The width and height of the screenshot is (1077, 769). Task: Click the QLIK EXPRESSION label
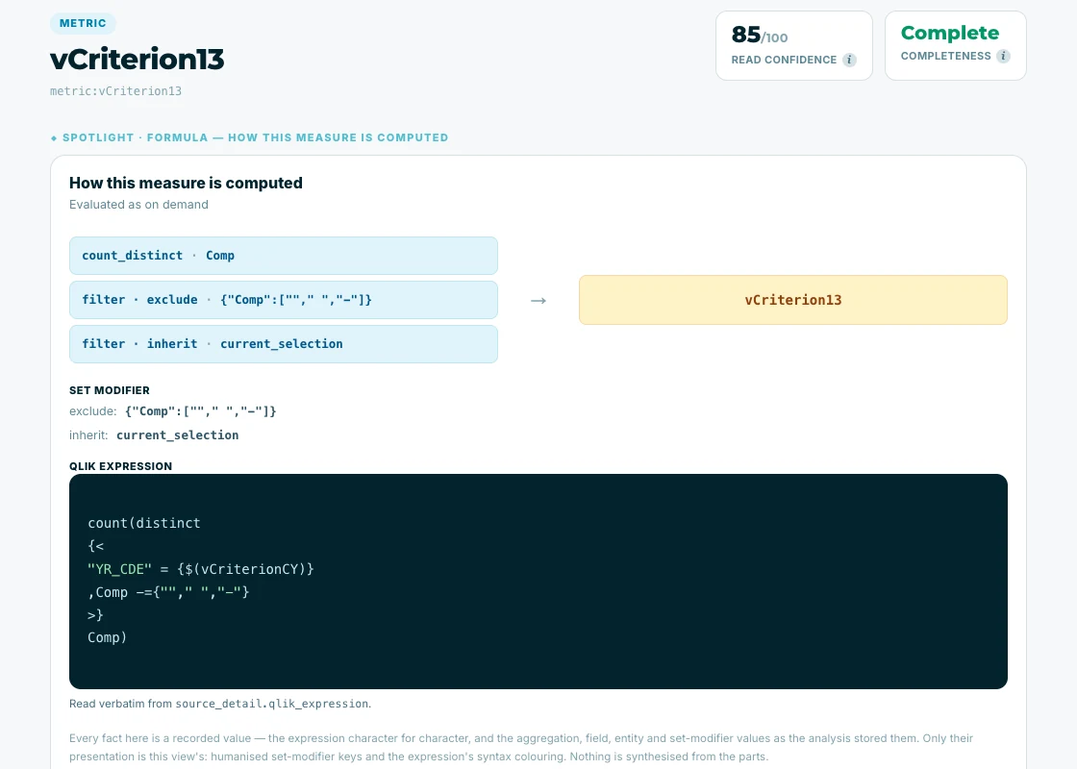[x=121, y=466]
